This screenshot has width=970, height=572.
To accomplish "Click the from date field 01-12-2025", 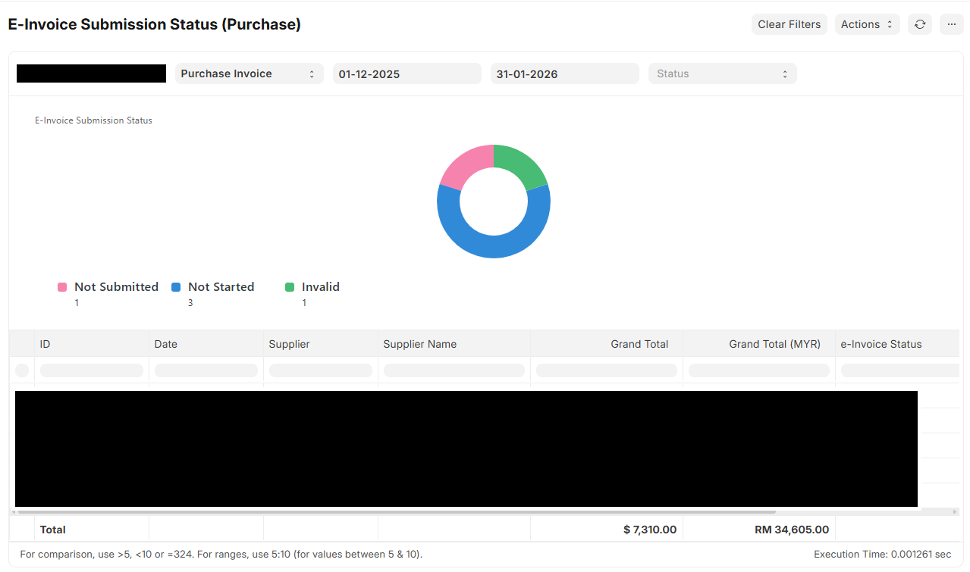I will pyautogui.click(x=407, y=73).
